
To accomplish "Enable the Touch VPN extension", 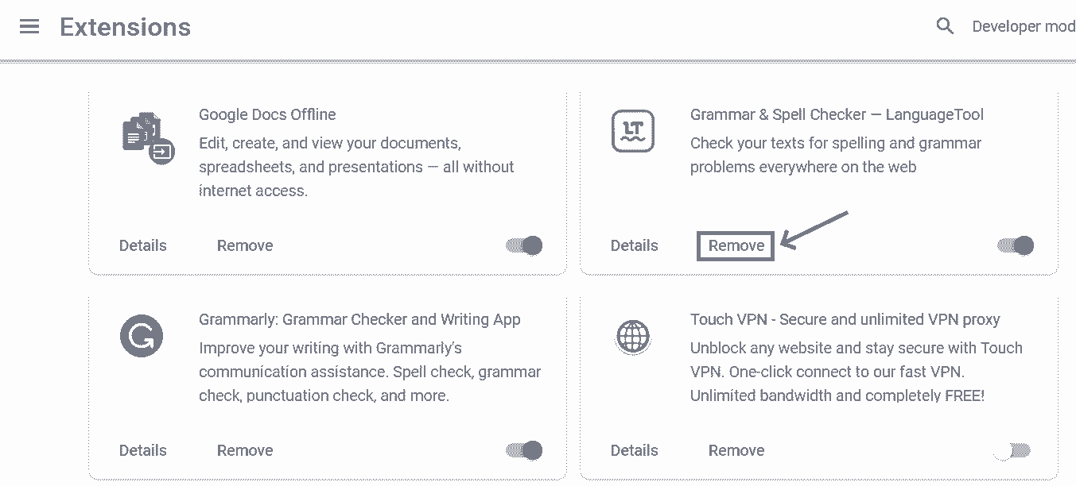I will coord(1013,450).
